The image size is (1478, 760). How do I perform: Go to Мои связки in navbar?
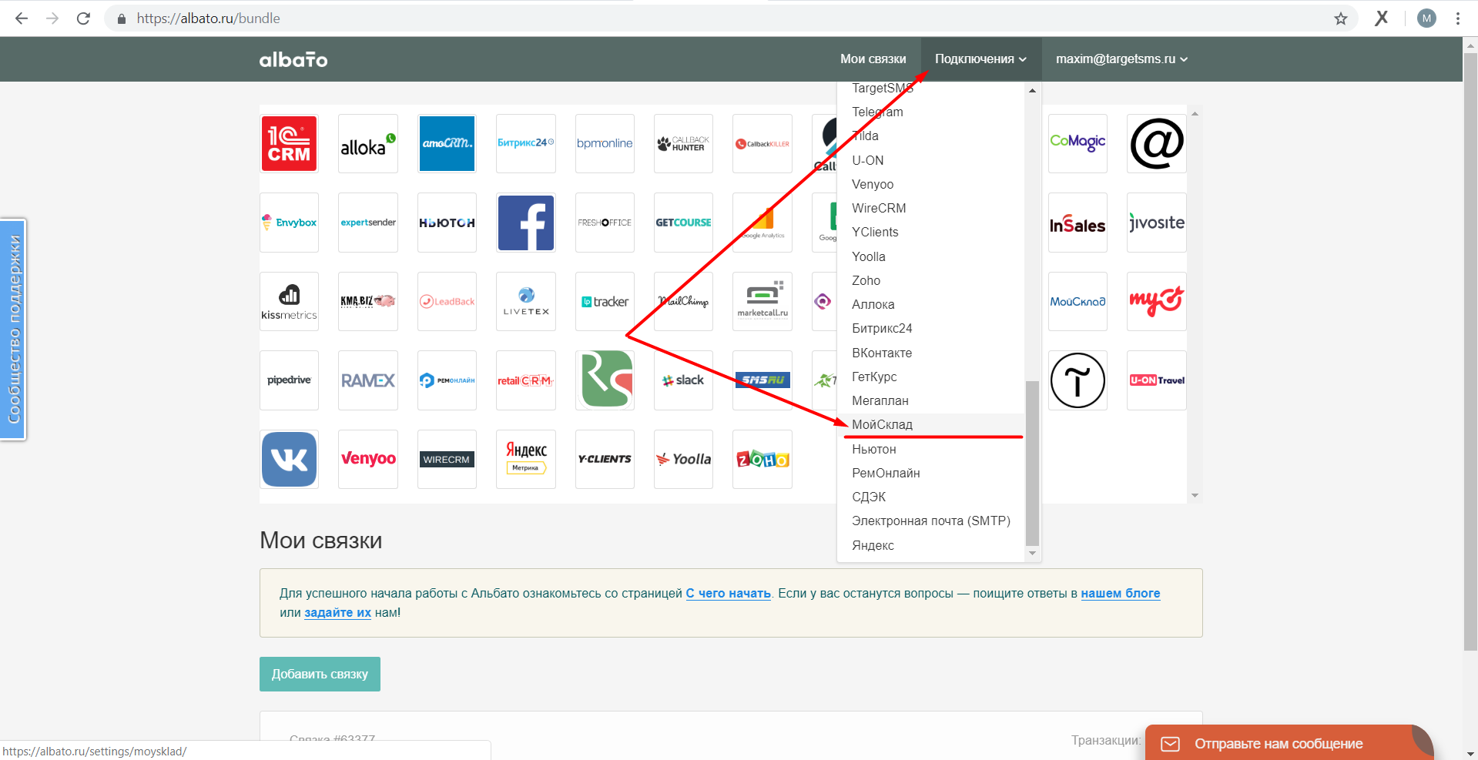point(873,59)
